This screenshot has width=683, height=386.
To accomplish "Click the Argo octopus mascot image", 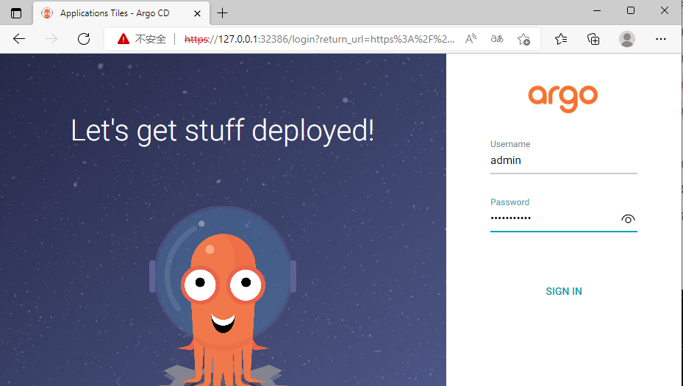I will tap(223, 296).
